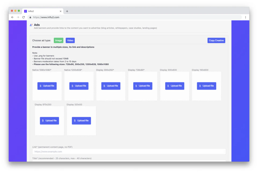
Task: Click the Ads section person icon
Action: tap(31, 25)
